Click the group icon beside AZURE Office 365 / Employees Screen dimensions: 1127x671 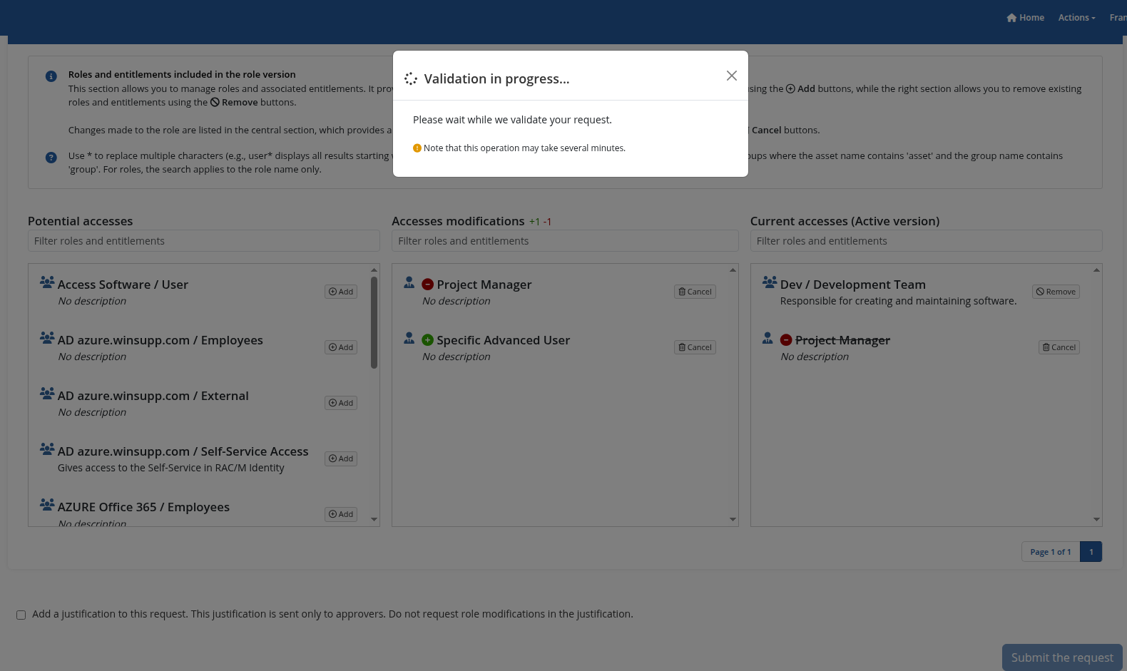click(47, 505)
